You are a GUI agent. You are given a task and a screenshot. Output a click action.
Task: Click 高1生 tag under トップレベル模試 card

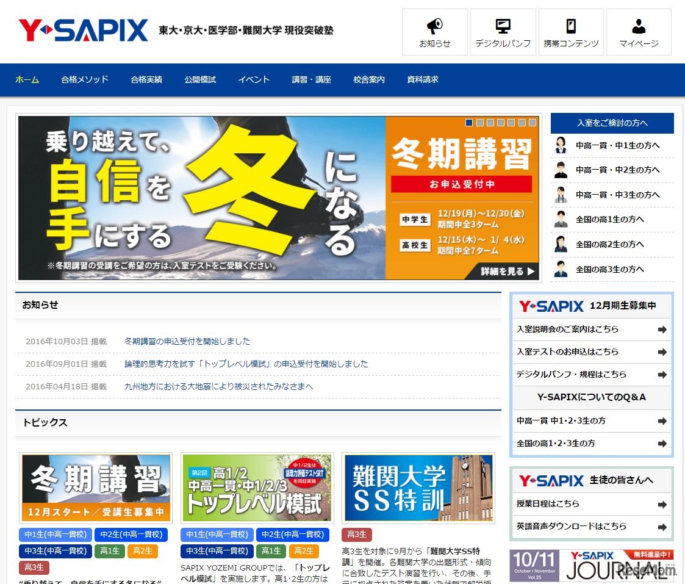point(271,551)
